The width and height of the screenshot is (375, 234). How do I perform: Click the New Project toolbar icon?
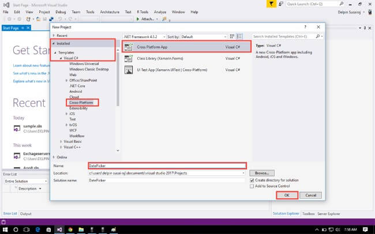click(28, 19)
